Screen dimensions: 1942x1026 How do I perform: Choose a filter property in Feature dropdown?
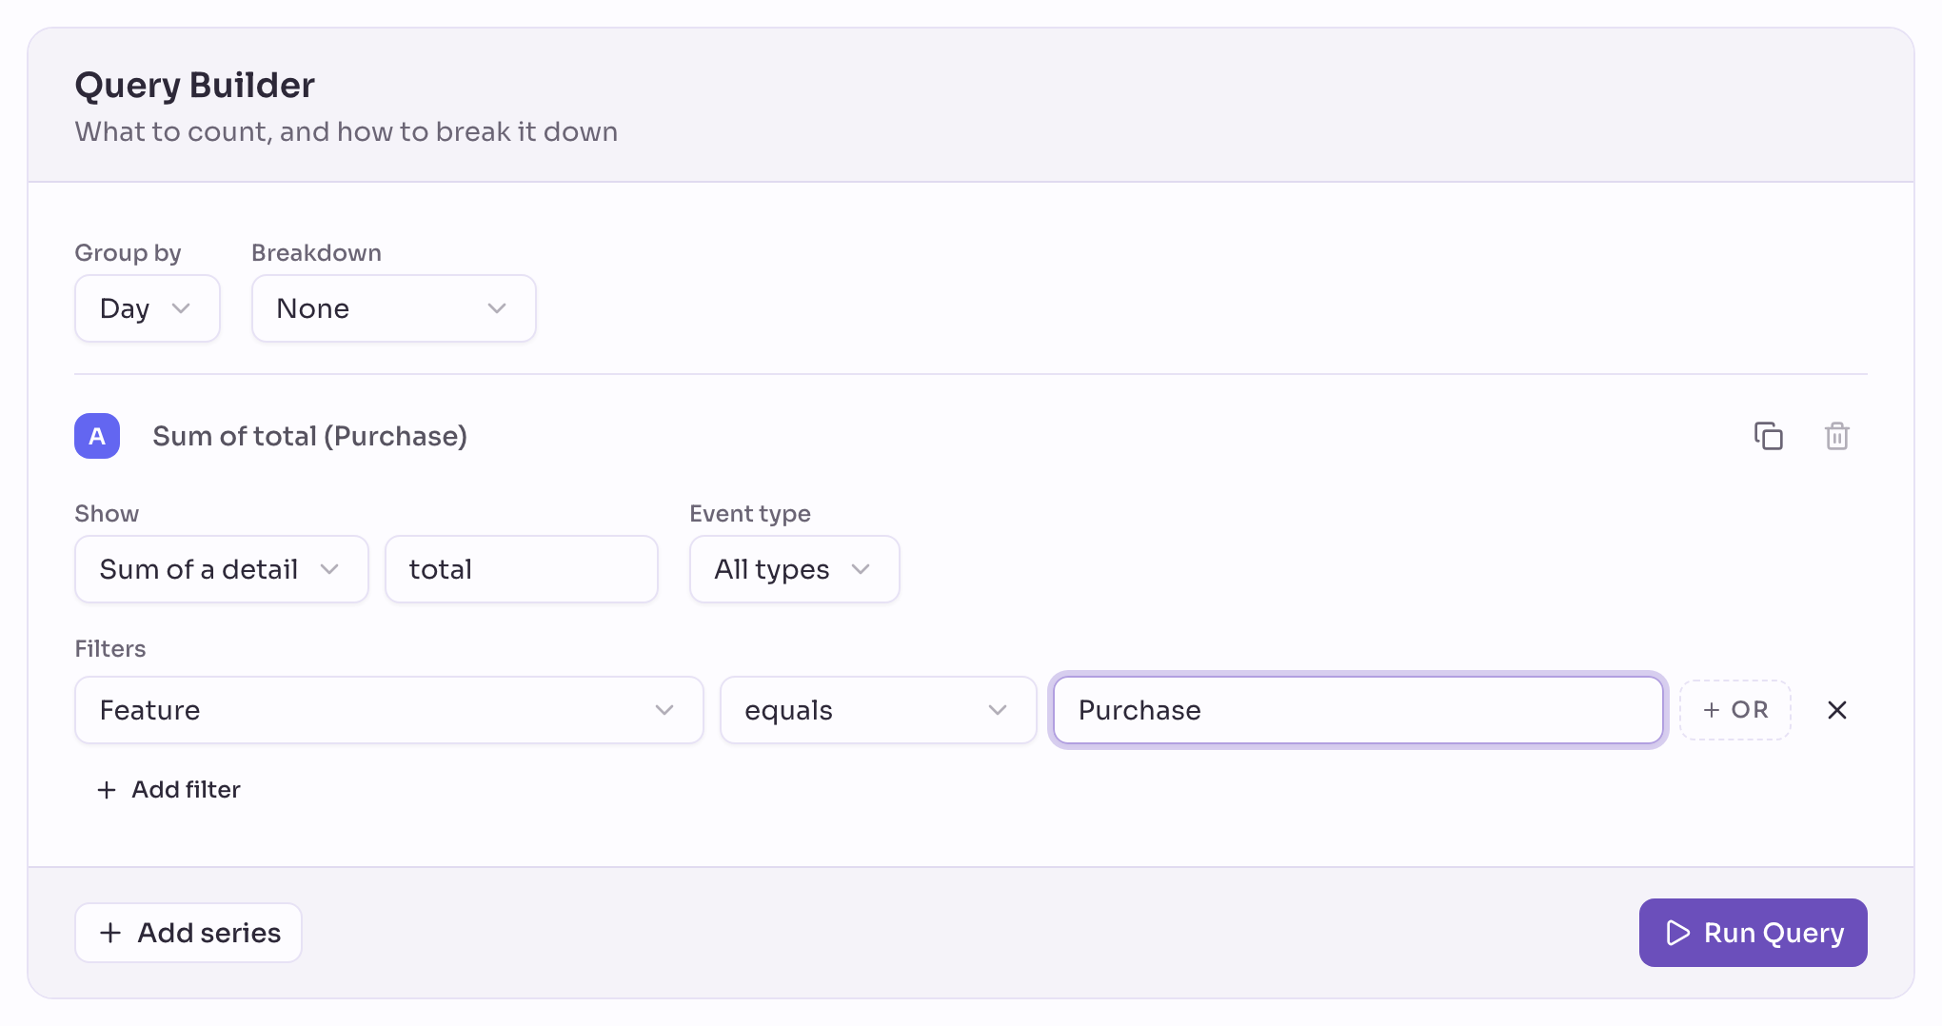[389, 710]
